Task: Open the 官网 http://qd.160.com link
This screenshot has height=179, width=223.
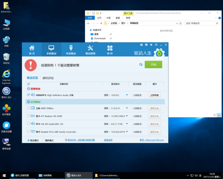Action: pos(152,140)
